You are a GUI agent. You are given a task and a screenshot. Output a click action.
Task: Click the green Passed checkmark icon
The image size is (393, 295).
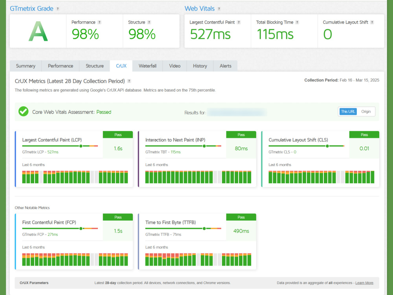tap(23, 111)
